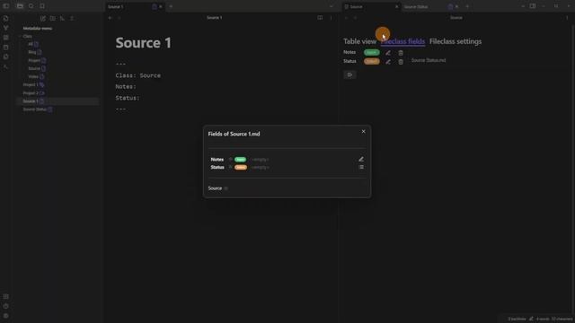
Task: Click orange Select badge in Status dialog row
Action: (241, 168)
